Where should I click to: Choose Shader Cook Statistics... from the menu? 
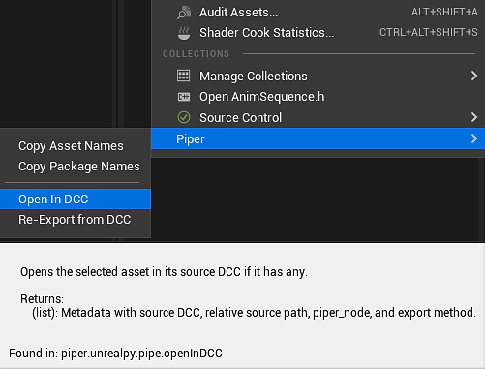(x=318, y=33)
